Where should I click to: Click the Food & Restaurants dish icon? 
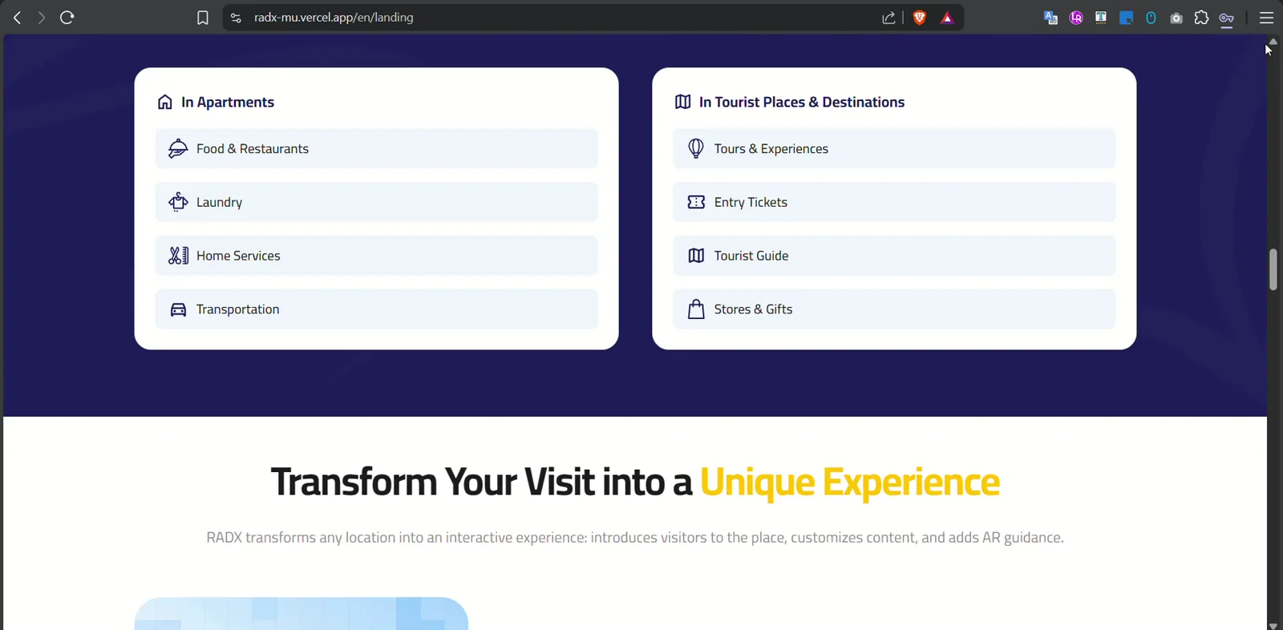(178, 148)
